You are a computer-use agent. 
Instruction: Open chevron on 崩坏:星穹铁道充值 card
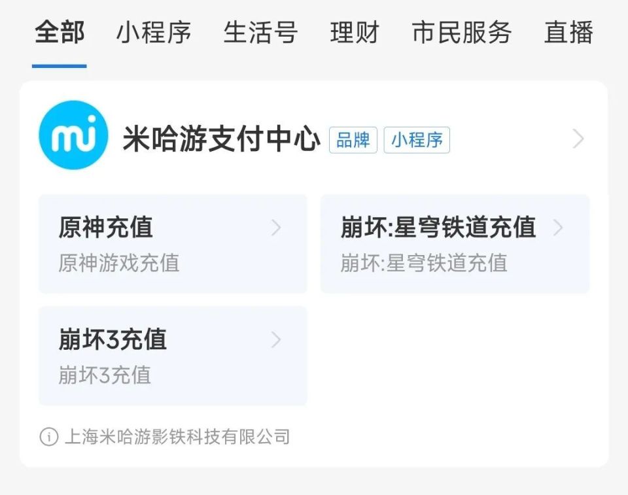tap(558, 228)
